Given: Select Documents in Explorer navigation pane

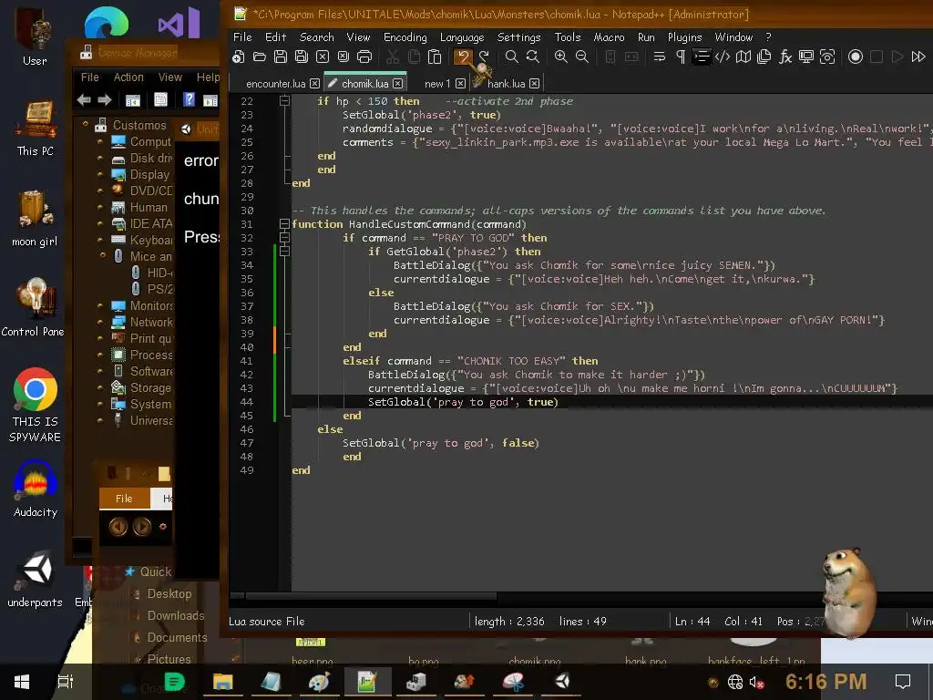Looking at the screenshot, I should coord(177,637).
